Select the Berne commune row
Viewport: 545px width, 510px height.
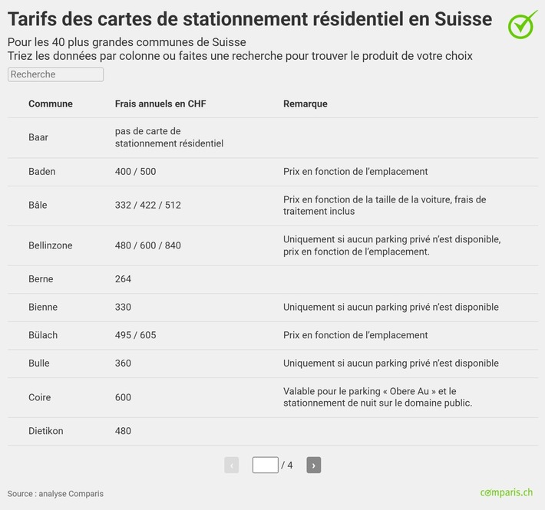(41, 279)
